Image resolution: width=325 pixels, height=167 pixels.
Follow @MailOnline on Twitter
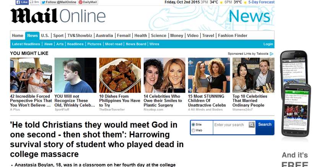click(58, 2)
